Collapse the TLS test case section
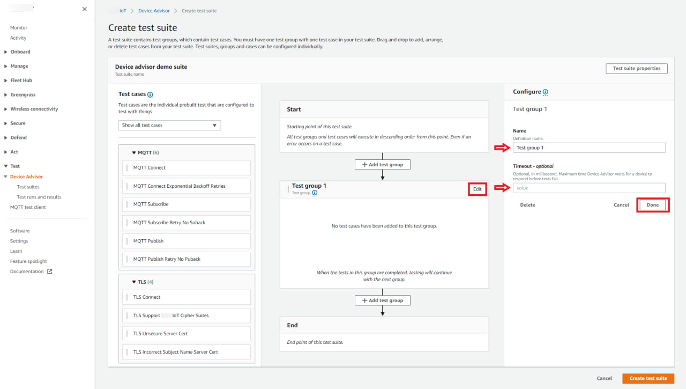Screen dimensions: 686x389 coord(134,282)
